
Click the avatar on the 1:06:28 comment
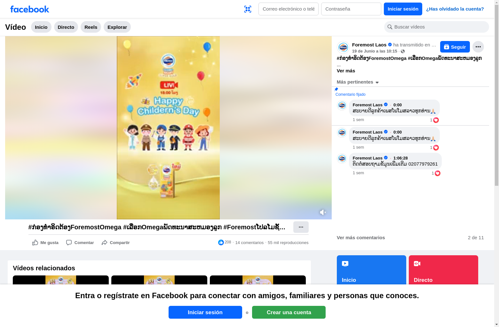pos(342,159)
